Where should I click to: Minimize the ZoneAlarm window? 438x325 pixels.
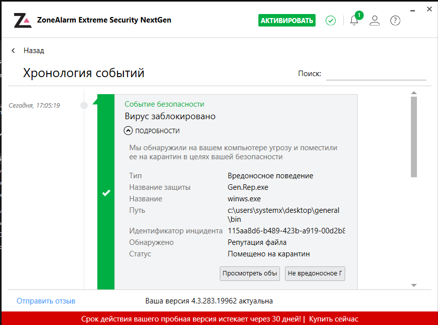click(412, 11)
